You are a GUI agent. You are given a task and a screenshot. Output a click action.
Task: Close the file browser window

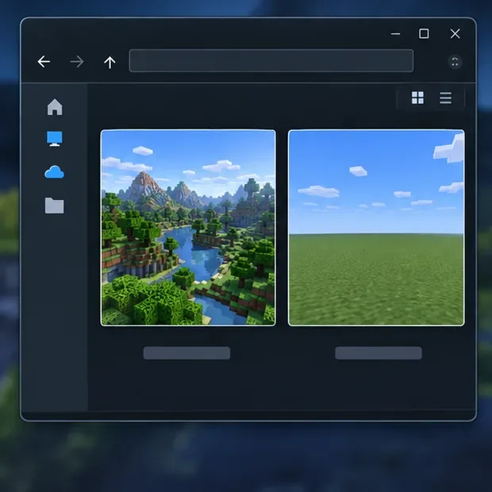pos(455,33)
